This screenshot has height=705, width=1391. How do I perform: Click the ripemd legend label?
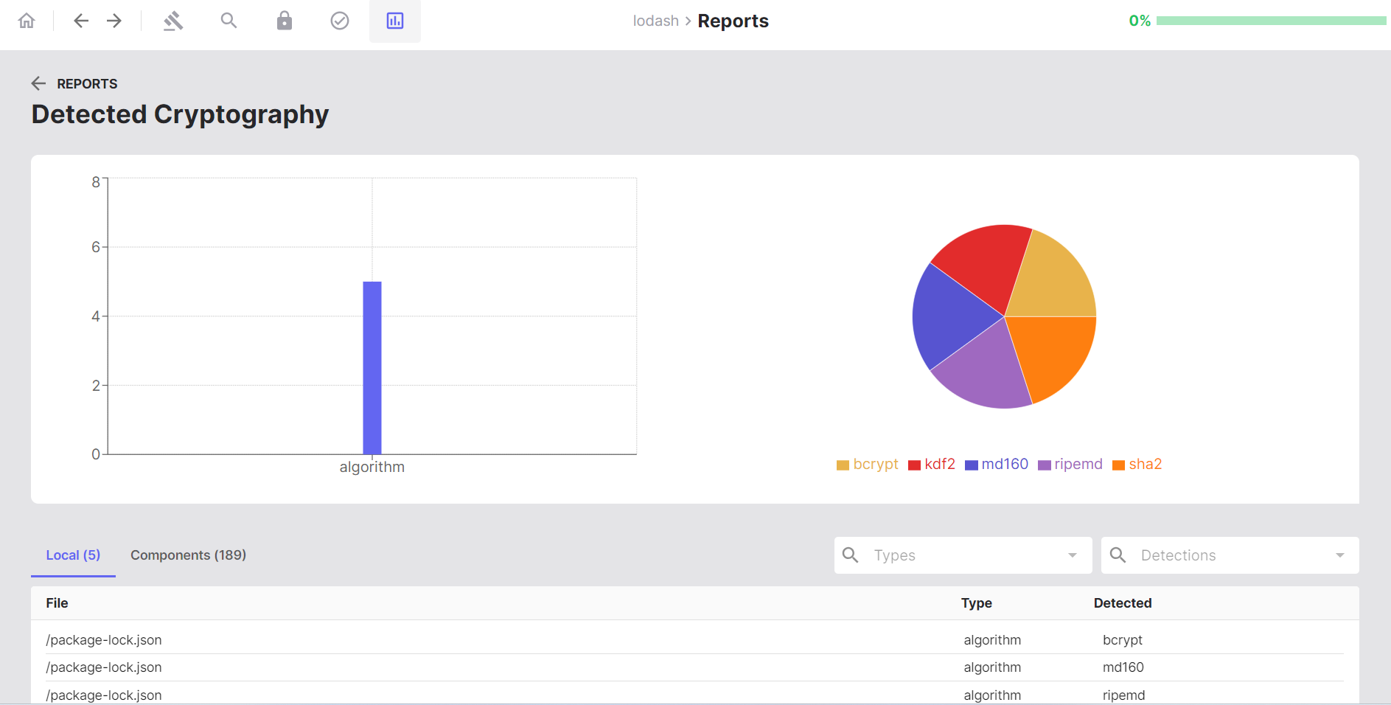coord(1078,464)
